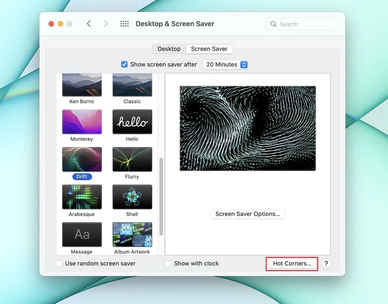Image resolution: width=388 pixels, height=304 pixels.
Task: Click the Arabesque label text
Action: [82, 214]
